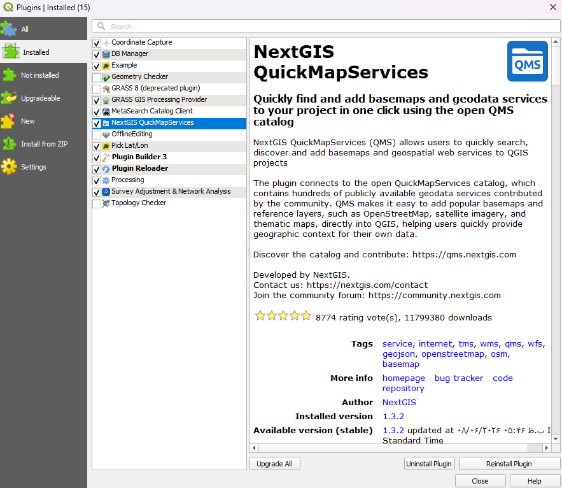Disable the MetaSearch Catalog Client checkbox
Viewport: 562px width, 488px height.
click(x=97, y=112)
